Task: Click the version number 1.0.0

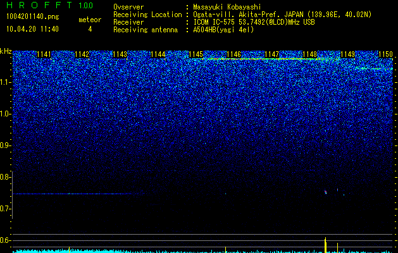Action: 85,6
